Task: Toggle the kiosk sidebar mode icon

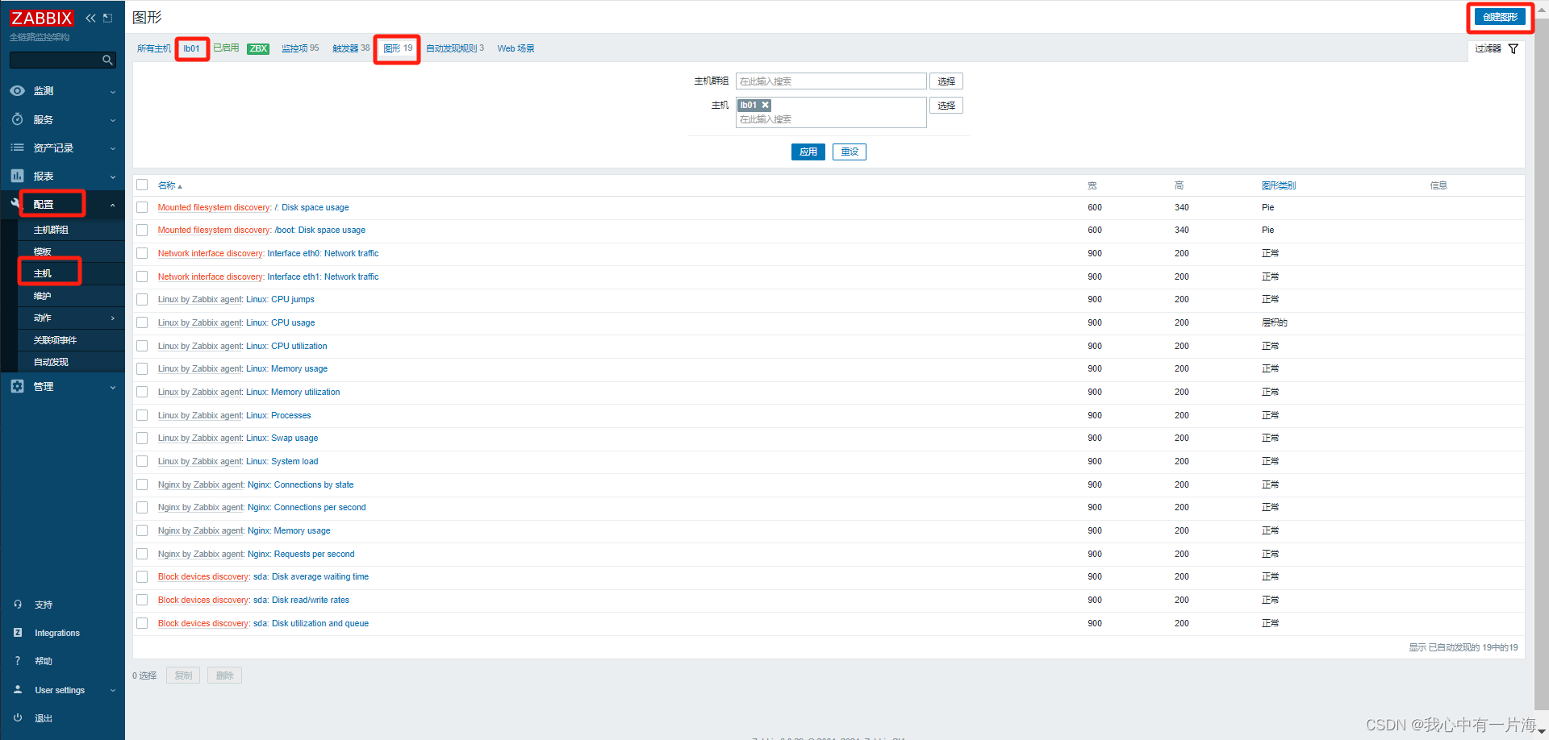Action: click(x=108, y=18)
